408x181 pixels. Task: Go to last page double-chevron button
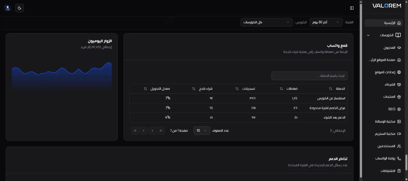pos(135,130)
